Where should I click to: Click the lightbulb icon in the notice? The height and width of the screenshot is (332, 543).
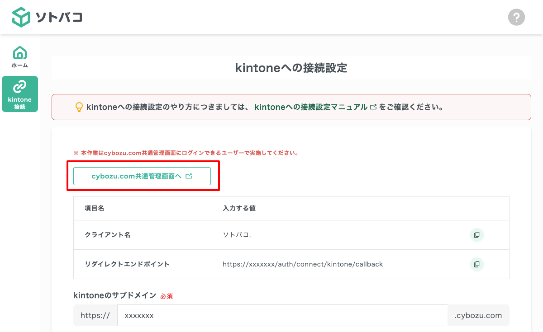[x=79, y=107]
